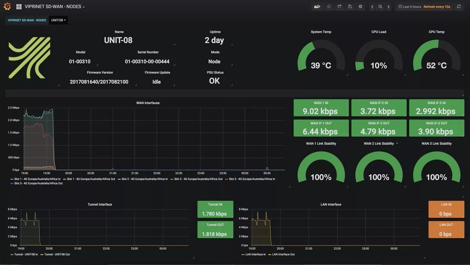Click the WAN 1 Link Stability title

tap(321, 143)
